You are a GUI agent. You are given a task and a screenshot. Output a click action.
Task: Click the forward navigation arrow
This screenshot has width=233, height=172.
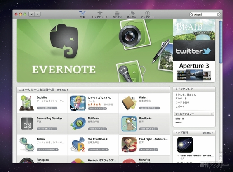tap(38, 14)
